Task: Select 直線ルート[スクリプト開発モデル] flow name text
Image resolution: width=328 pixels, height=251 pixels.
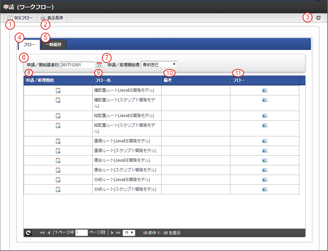Action: (125, 151)
